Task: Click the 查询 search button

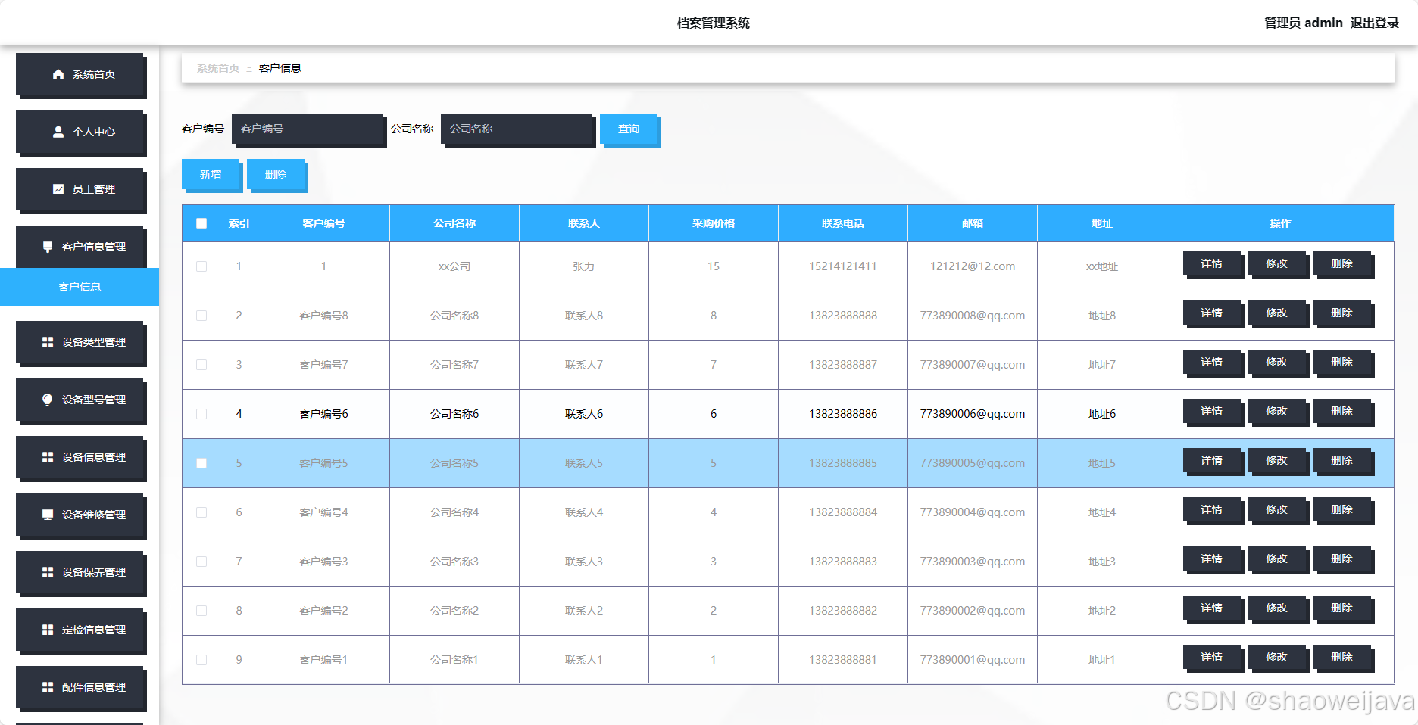Action: click(629, 130)
